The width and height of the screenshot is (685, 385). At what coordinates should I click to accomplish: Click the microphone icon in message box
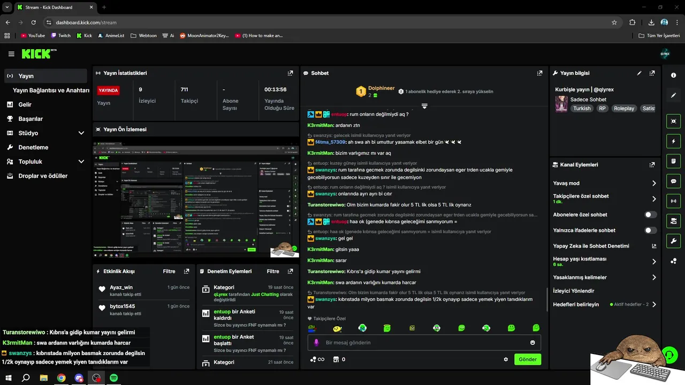coord(316,343)
